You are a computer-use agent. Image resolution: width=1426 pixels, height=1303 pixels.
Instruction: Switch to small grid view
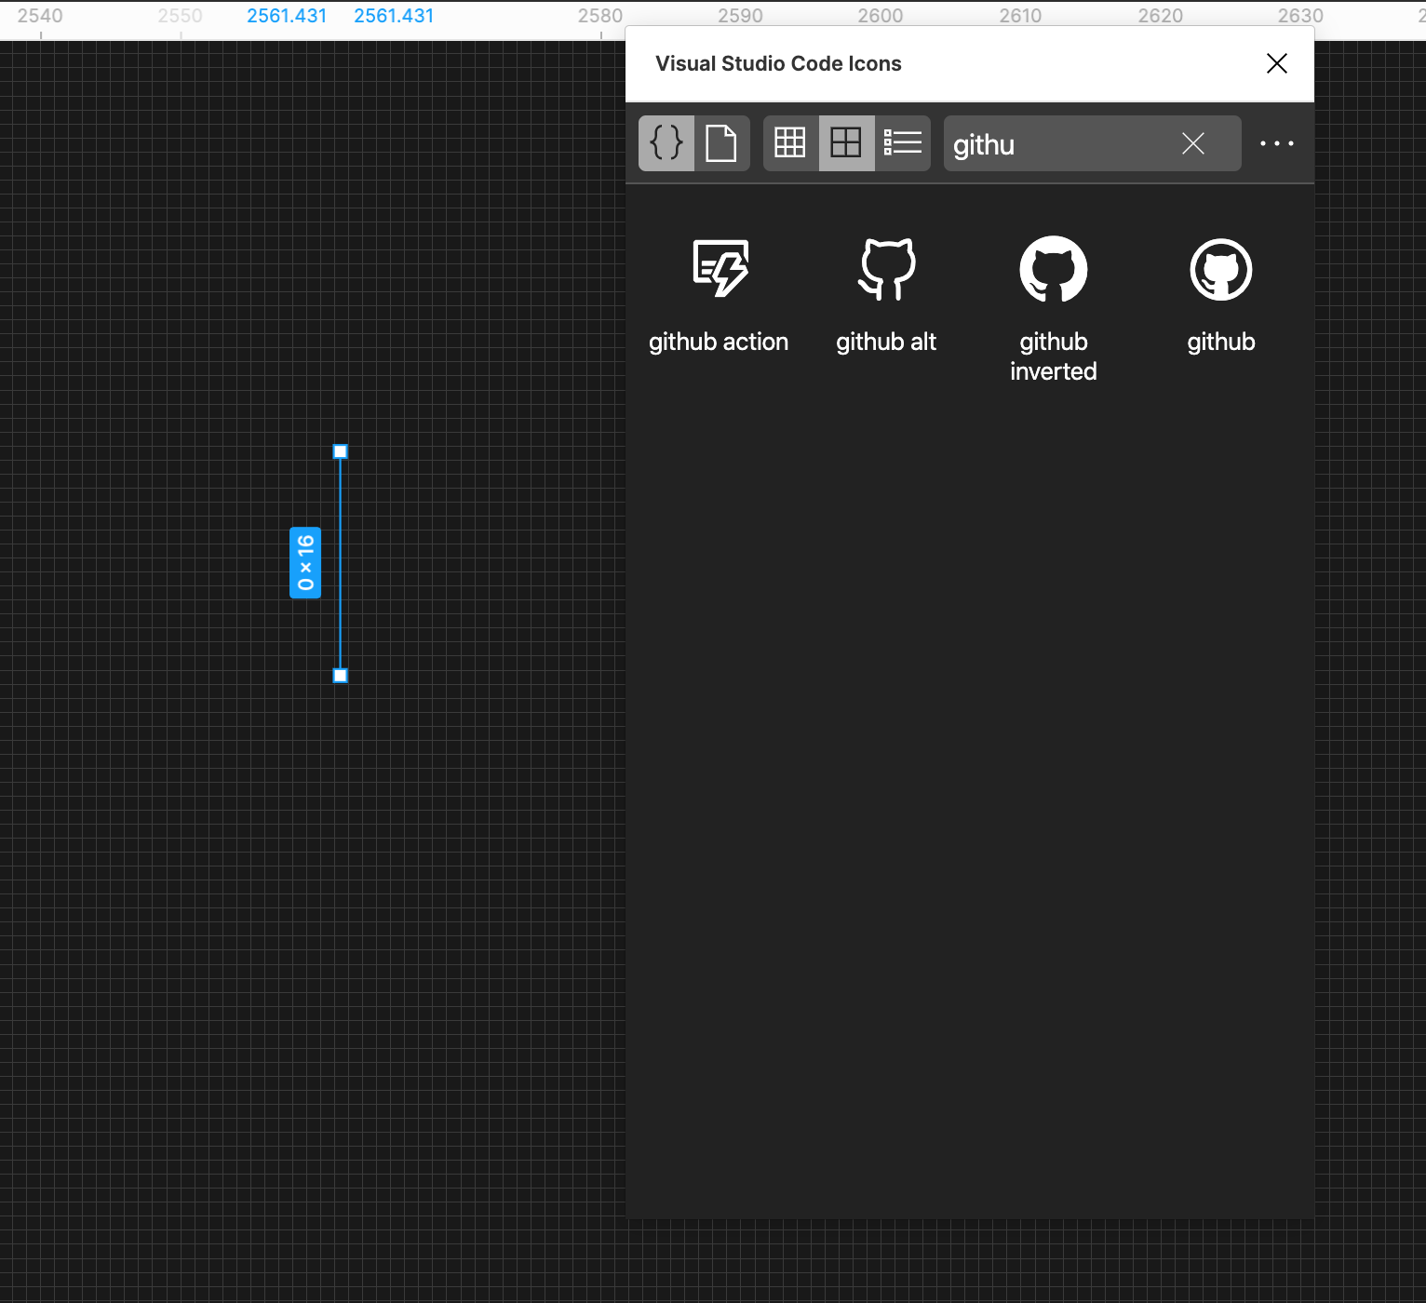point(790,143)
